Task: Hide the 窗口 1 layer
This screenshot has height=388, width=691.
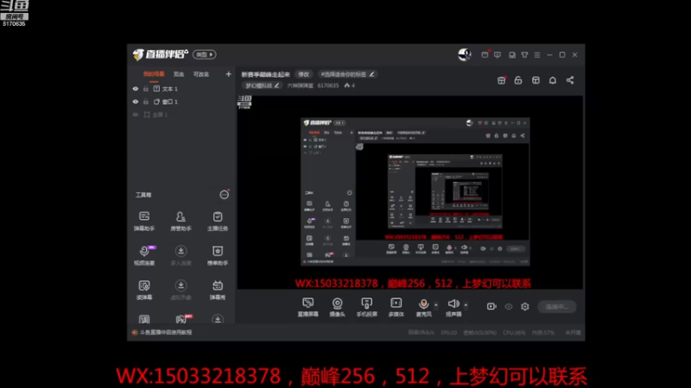Action: (x=136, y=102)
